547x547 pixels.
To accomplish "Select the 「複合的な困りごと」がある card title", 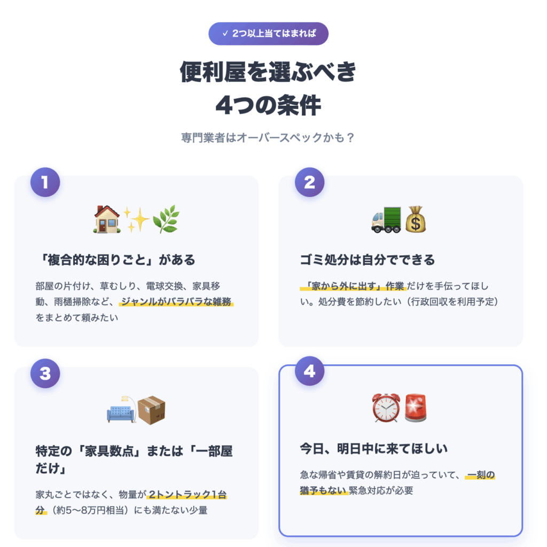I will [x=115, y=260].
